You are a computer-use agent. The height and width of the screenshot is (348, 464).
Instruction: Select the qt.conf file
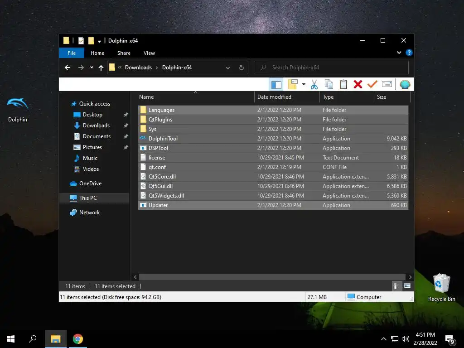point(273,167)
